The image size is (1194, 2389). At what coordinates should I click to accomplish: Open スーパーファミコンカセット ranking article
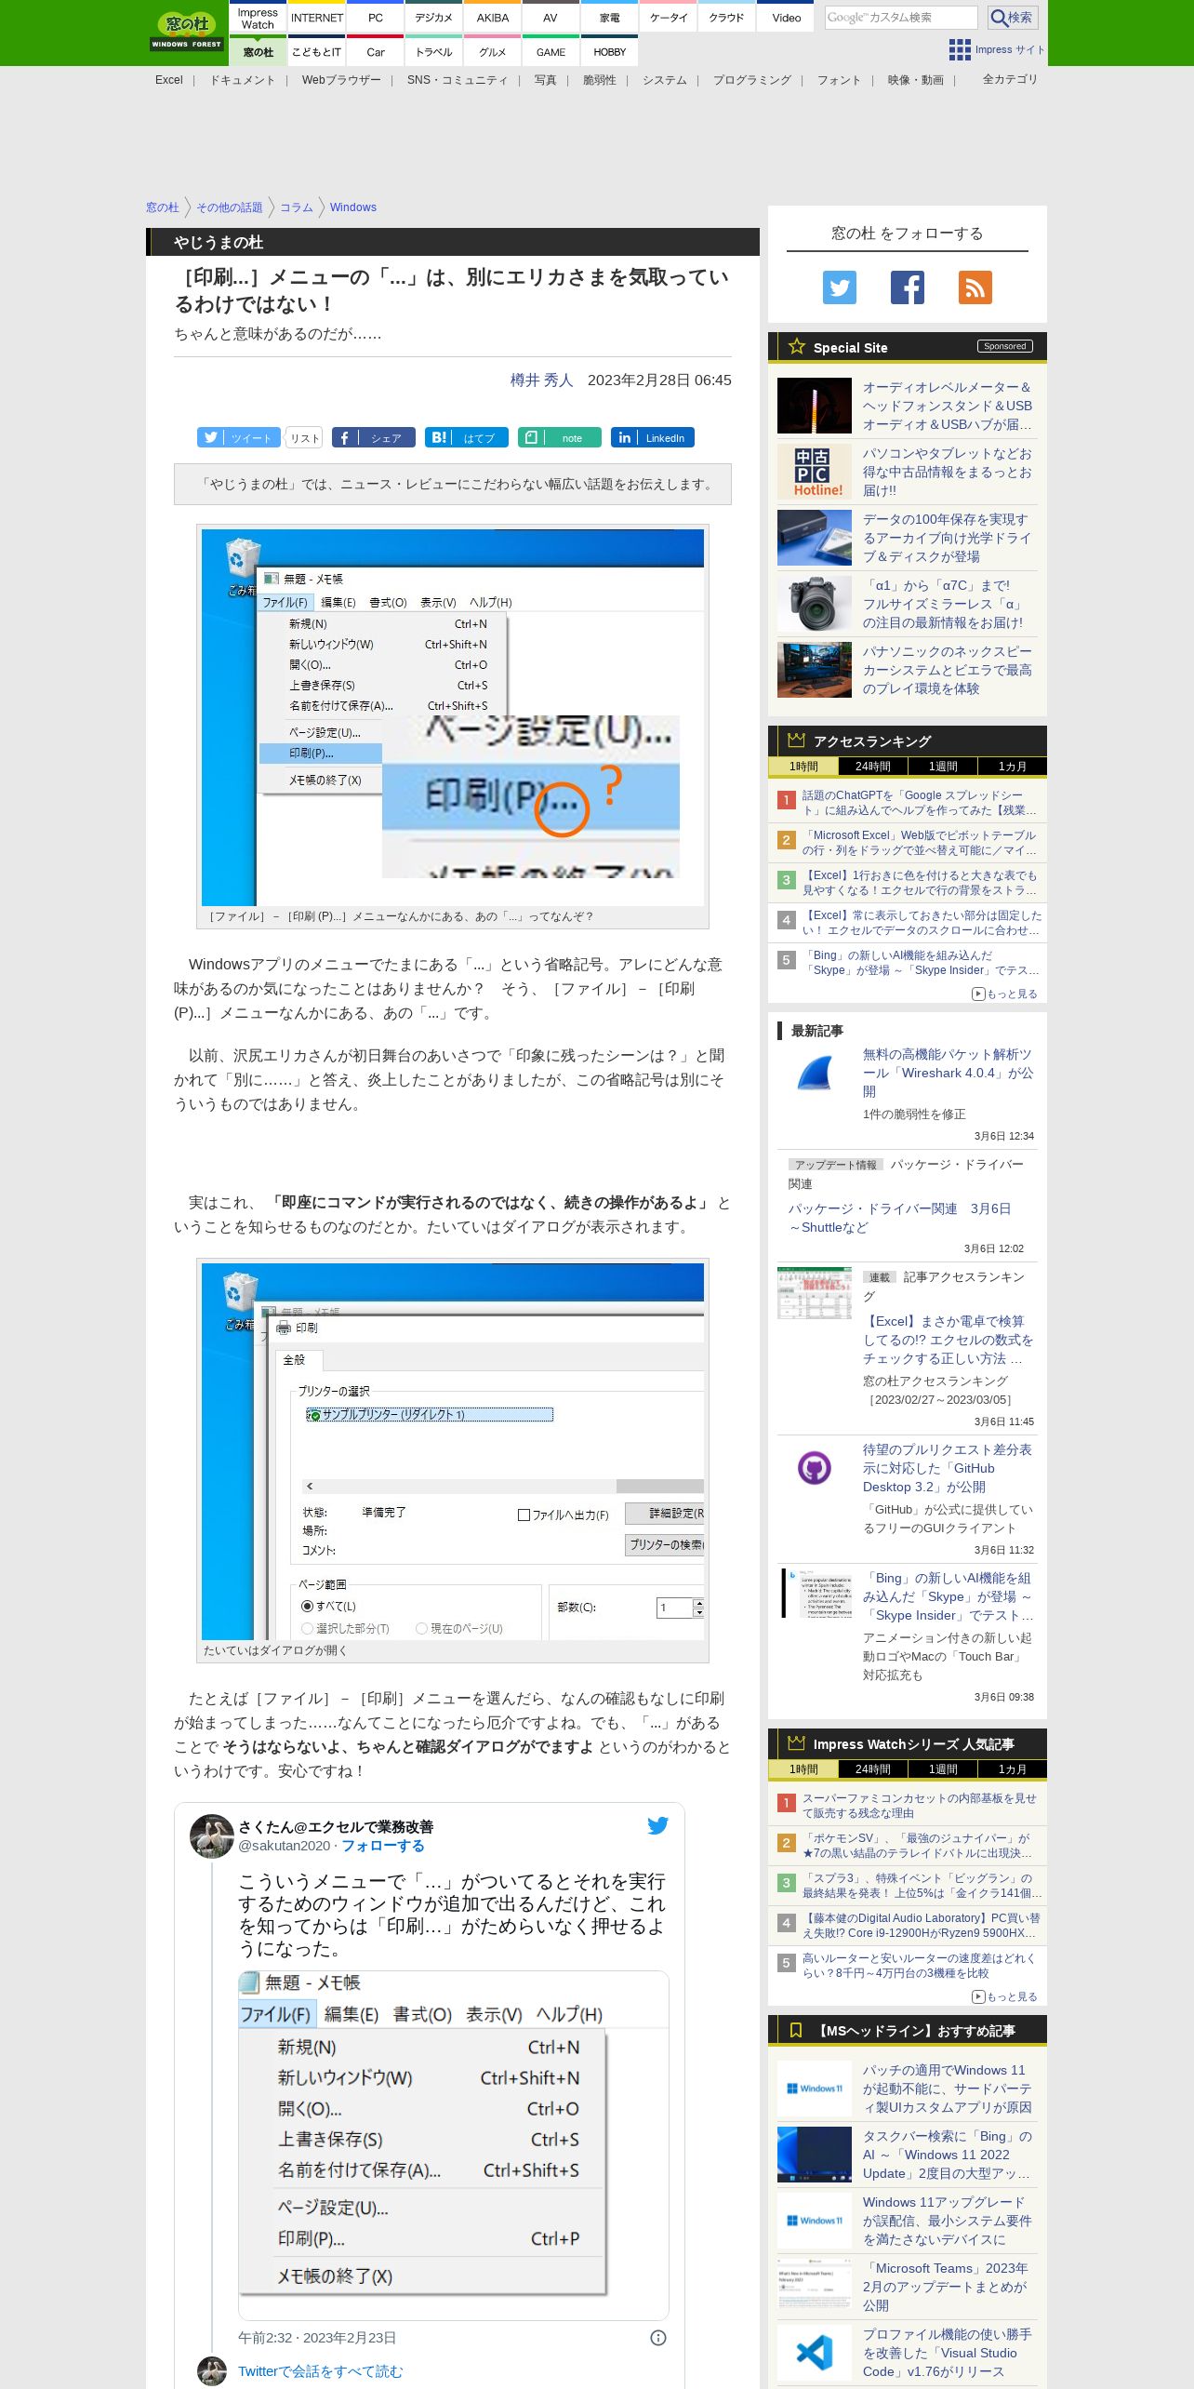[x=920, y=1806]
